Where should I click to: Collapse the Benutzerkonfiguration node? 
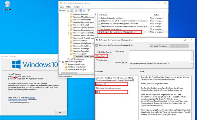click(60, 62)
